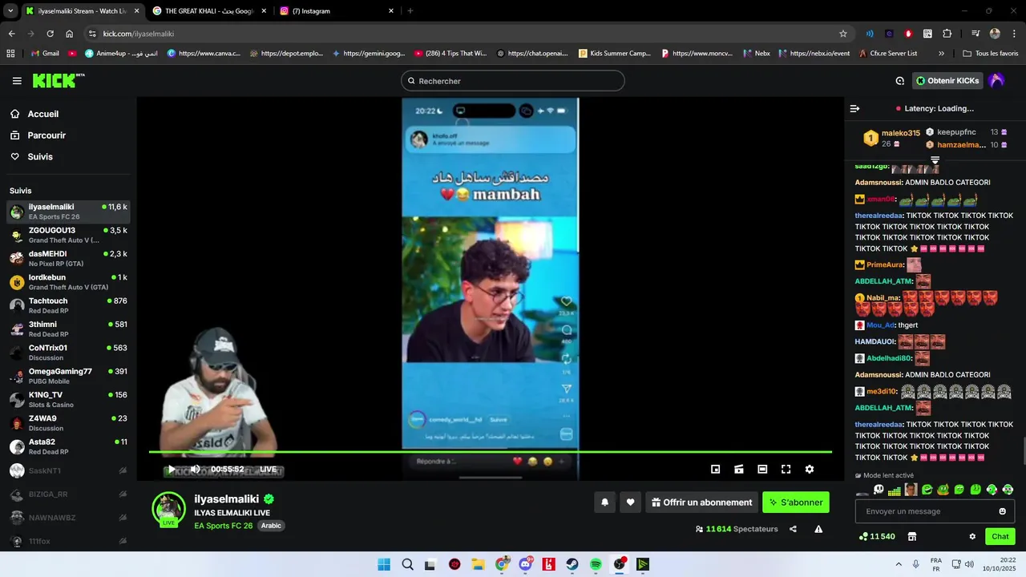Click the KICK logo
The width and height of the screenshot is (1026, 577).
[x=58, y=80]
